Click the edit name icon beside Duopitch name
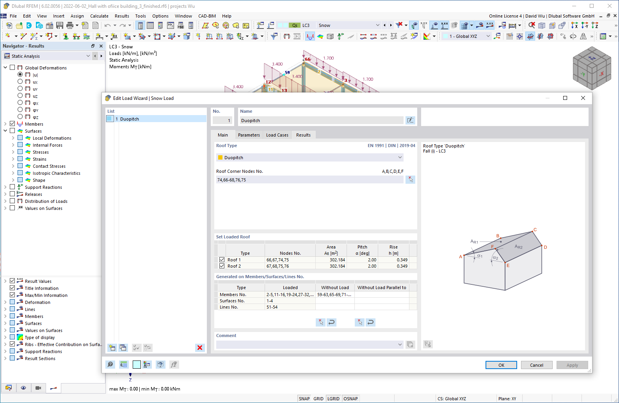 (x=410, y=121)
